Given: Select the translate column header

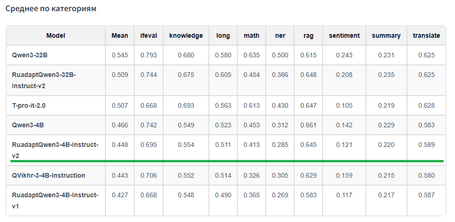Looking at the screenshot, I should click(426, 35).
